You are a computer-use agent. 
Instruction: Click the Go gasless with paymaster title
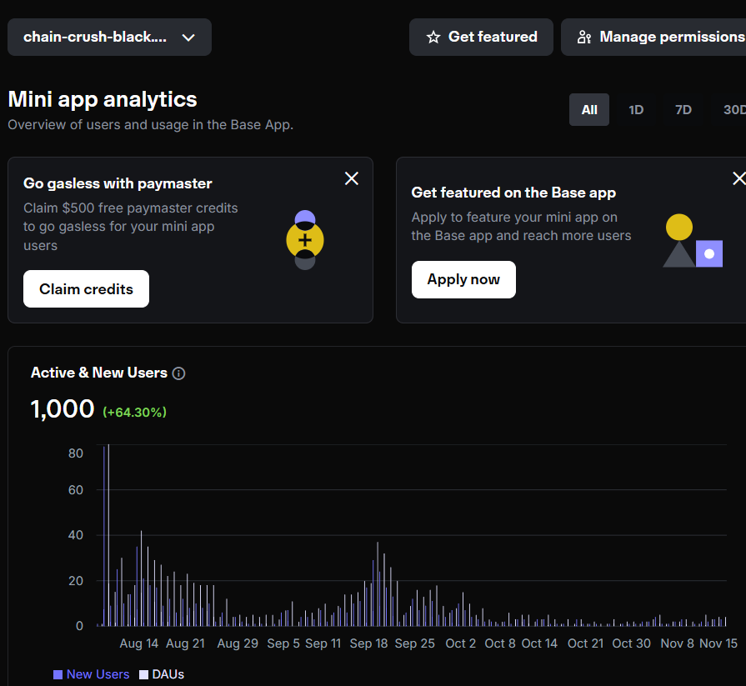point(118,183)
